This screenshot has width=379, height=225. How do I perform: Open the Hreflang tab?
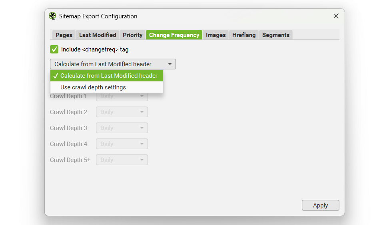point(244,35)
